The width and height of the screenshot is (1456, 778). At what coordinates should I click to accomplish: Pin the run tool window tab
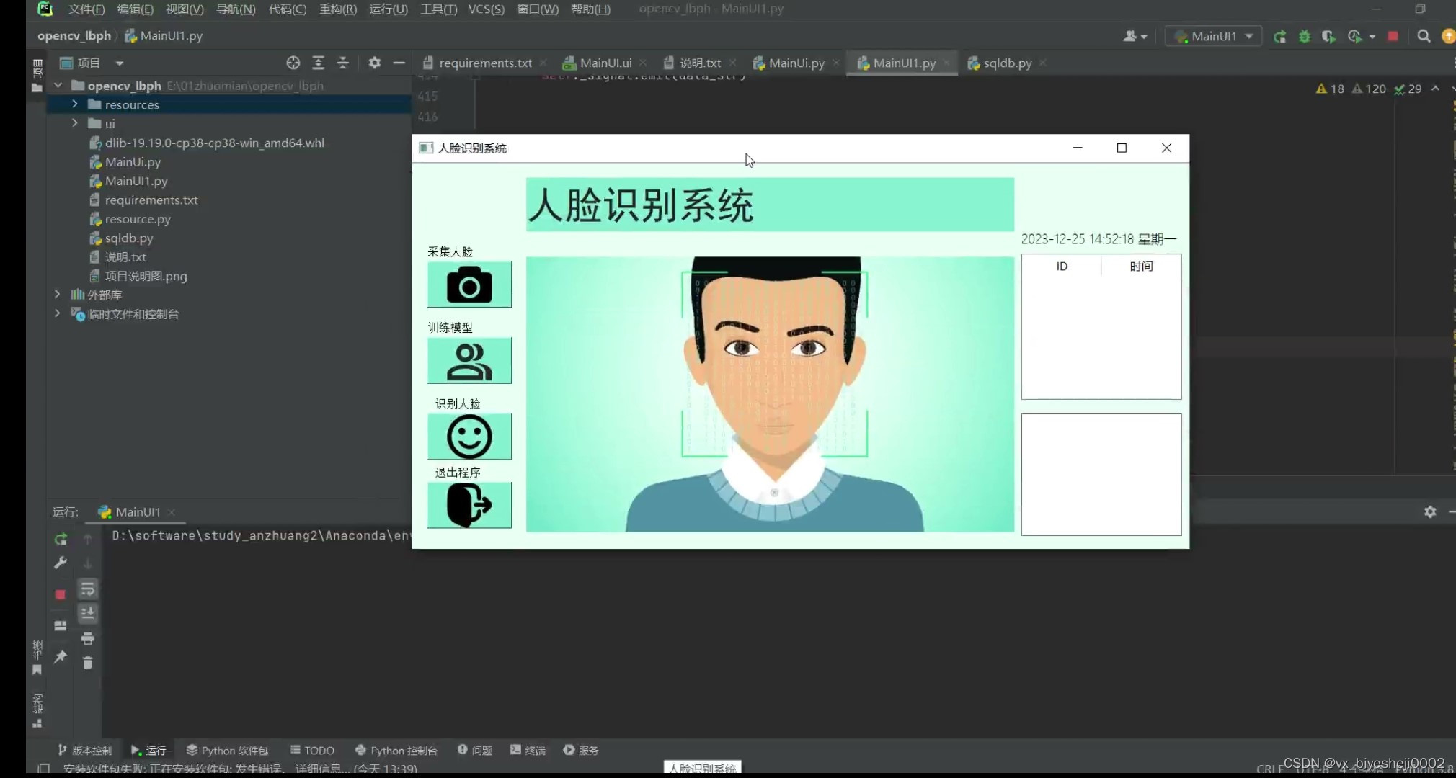(61, 657)
